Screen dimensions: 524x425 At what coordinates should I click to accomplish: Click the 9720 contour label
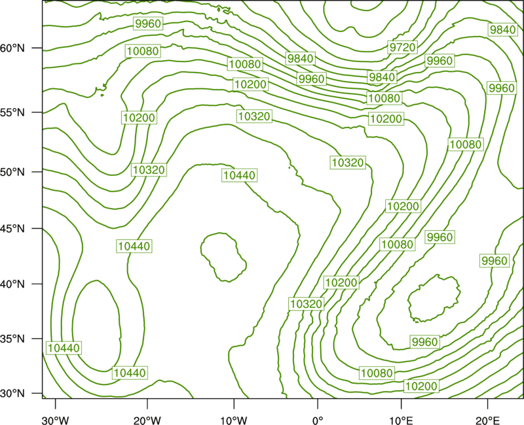[x=403, y=47]
